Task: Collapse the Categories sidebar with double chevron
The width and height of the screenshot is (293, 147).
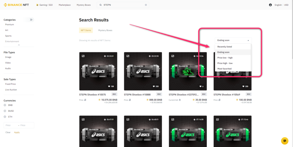Action: (x=31, y=20)
